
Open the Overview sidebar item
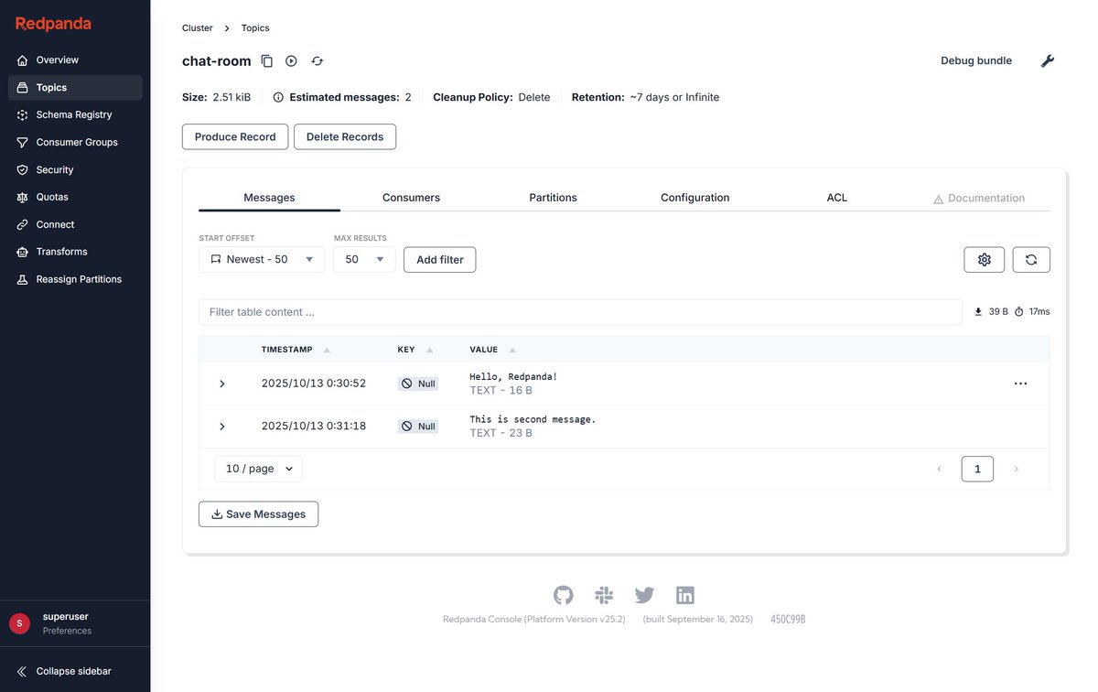click(x=75, y=60)
